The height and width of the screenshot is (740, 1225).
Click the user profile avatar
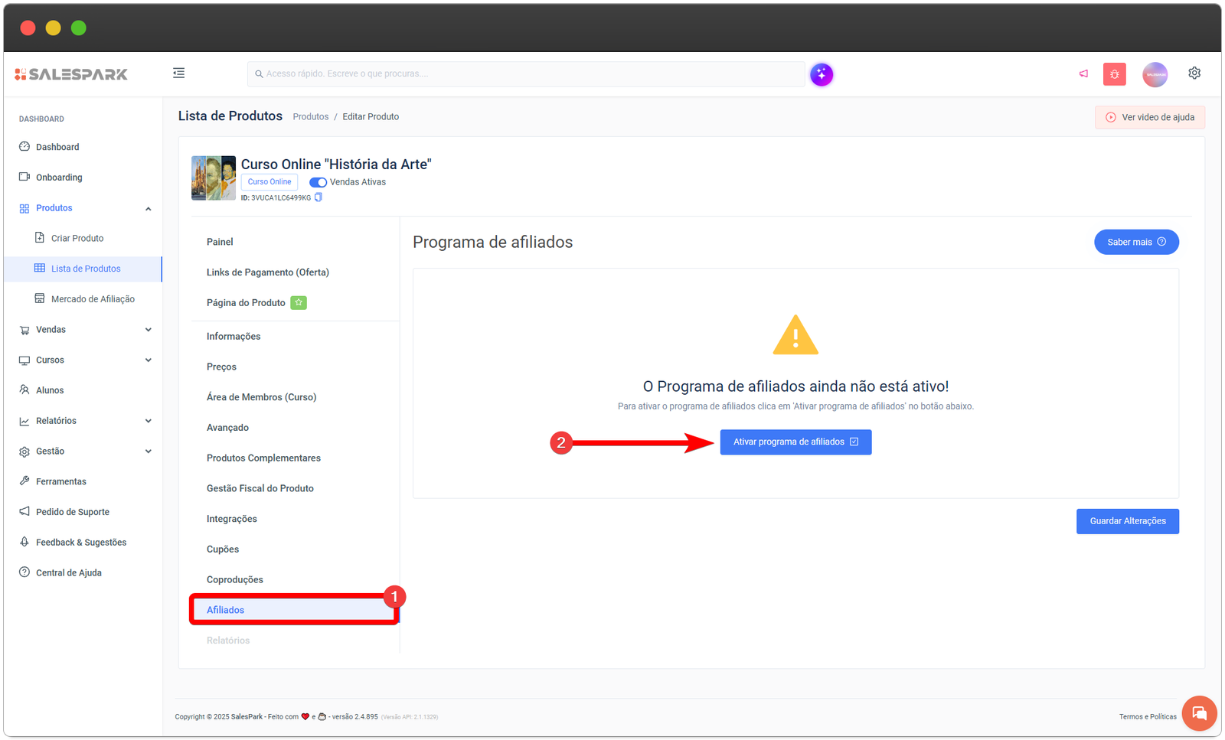tap(1155, 74)
